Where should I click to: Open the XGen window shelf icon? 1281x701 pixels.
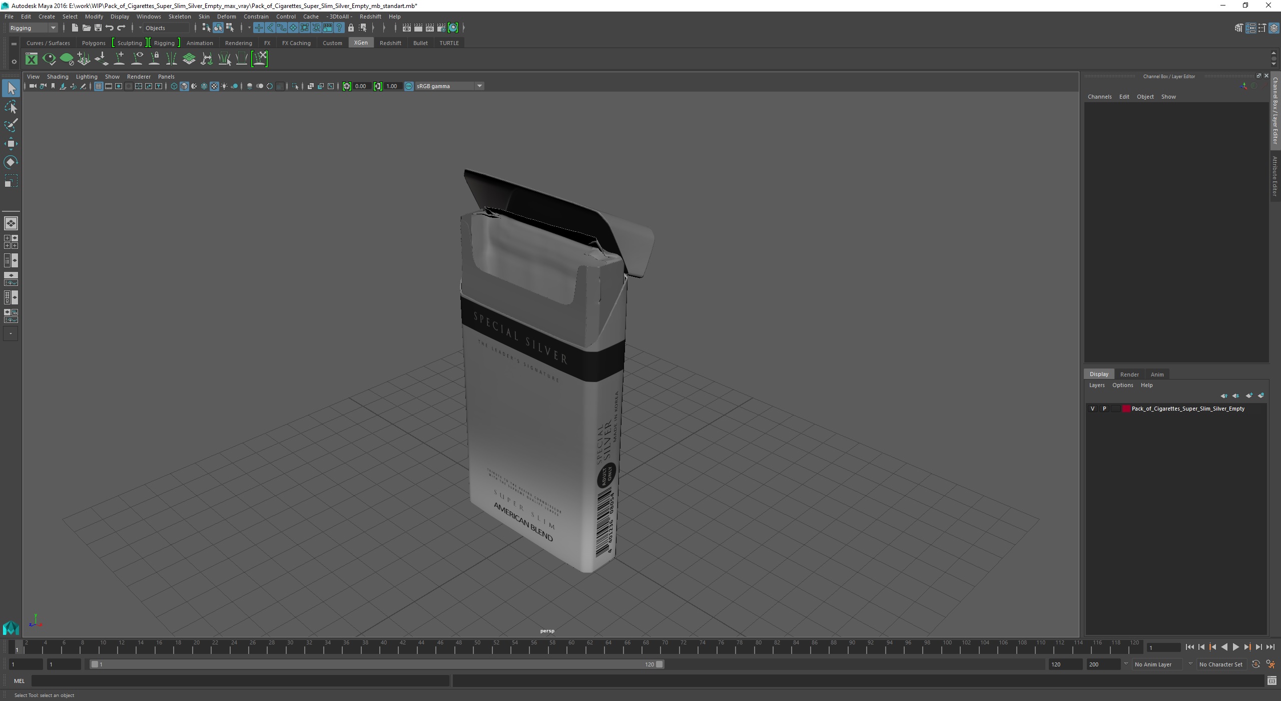[x=32, y=59]
